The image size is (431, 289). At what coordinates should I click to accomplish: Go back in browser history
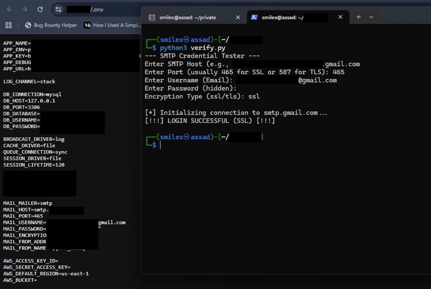[x=9, y=10]
